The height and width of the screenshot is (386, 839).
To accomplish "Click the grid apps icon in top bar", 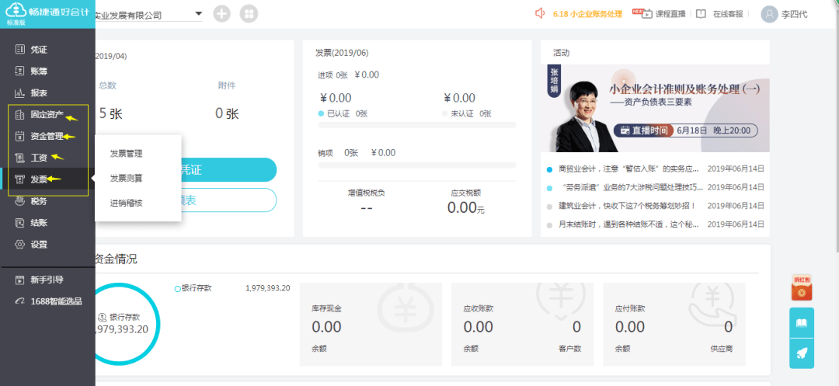I will (x=249, y=14).
